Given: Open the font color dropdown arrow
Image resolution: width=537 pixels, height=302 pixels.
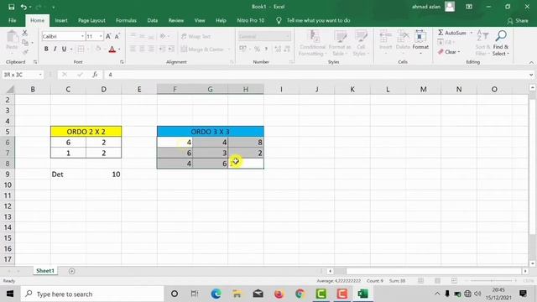Looking at the screenshot, I should 119,49.
